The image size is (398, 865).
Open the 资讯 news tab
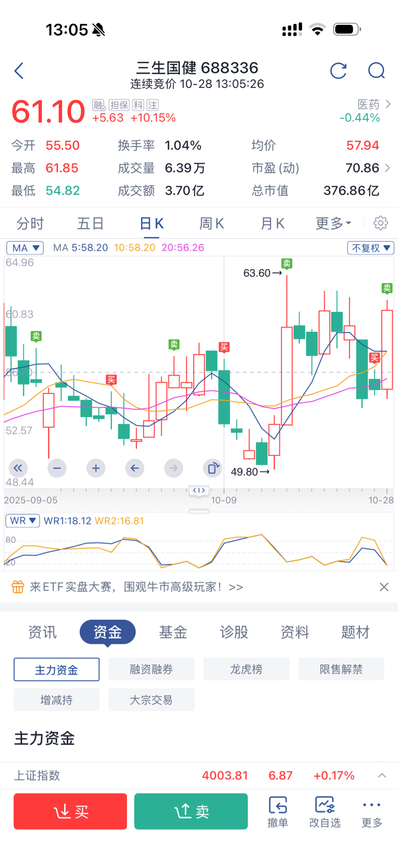42,632
